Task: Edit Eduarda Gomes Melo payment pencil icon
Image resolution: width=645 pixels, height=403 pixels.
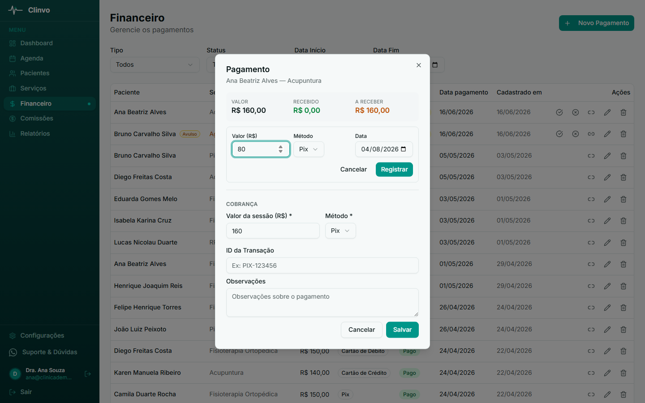Action: tap(607, 199)
